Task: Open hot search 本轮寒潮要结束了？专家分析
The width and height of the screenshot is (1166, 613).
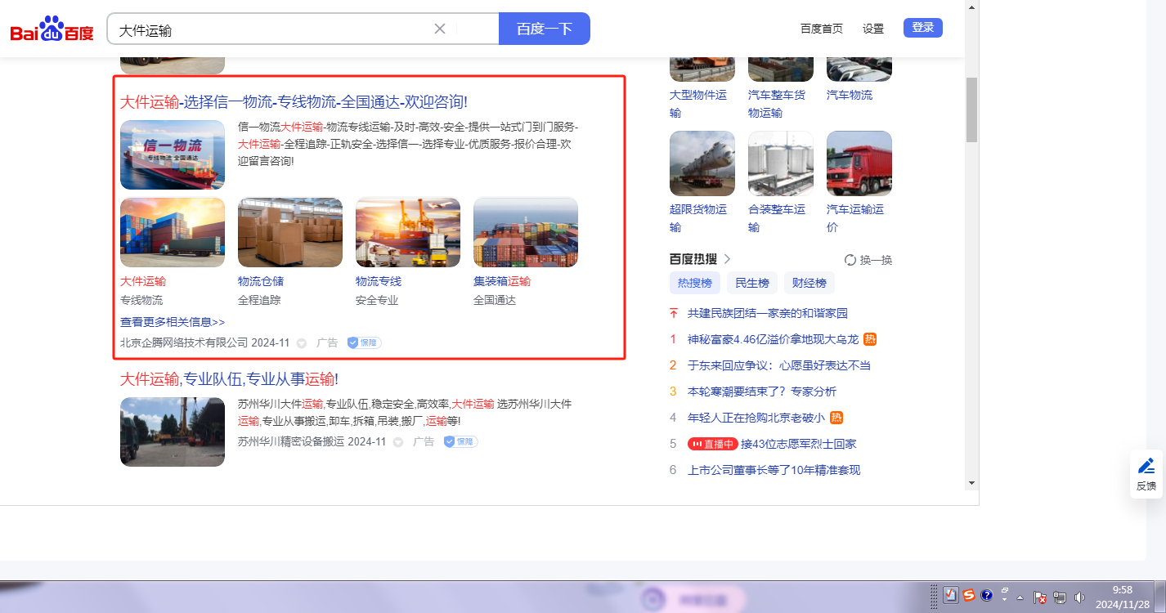Action: 762,392
